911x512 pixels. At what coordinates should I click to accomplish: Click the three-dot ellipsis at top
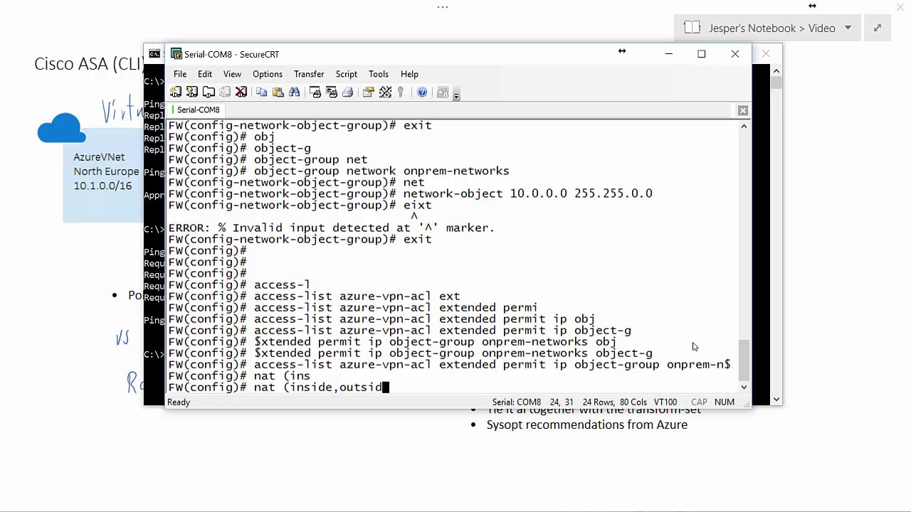(443, 7)
